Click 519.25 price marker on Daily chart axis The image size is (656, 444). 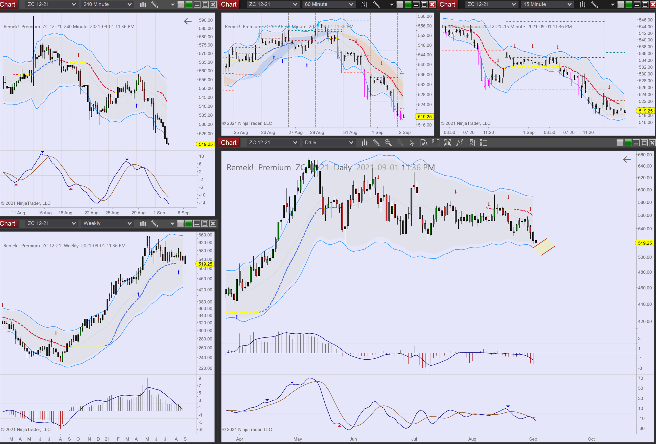(x=645, y=243)
